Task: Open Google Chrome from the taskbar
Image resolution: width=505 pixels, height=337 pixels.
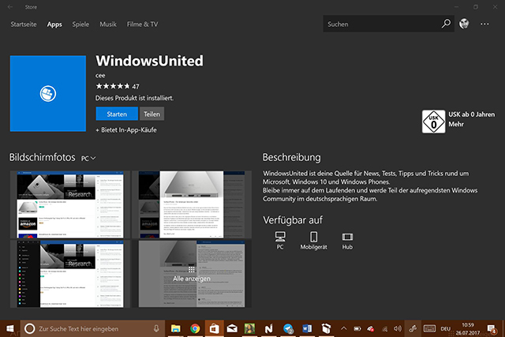Action: coord(195,328)
